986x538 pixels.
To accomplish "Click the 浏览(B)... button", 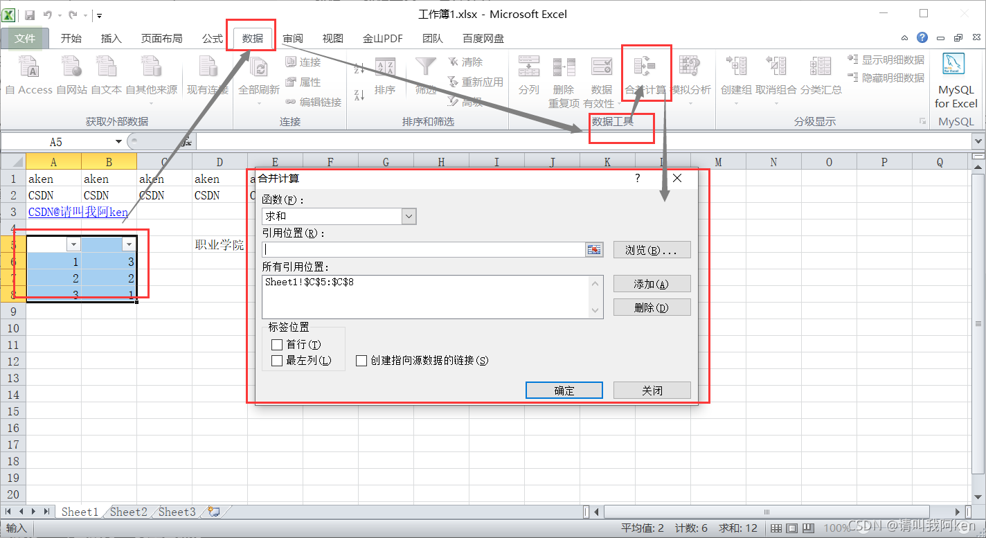I will point(652,250).
